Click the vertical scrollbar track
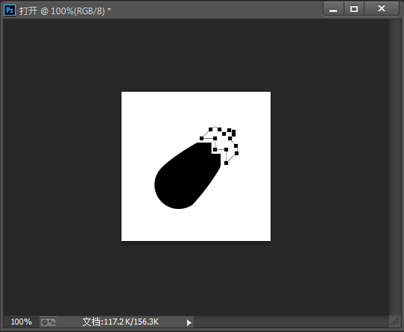The width and height of the screenshot is (404, 332). tap(394, 167)
